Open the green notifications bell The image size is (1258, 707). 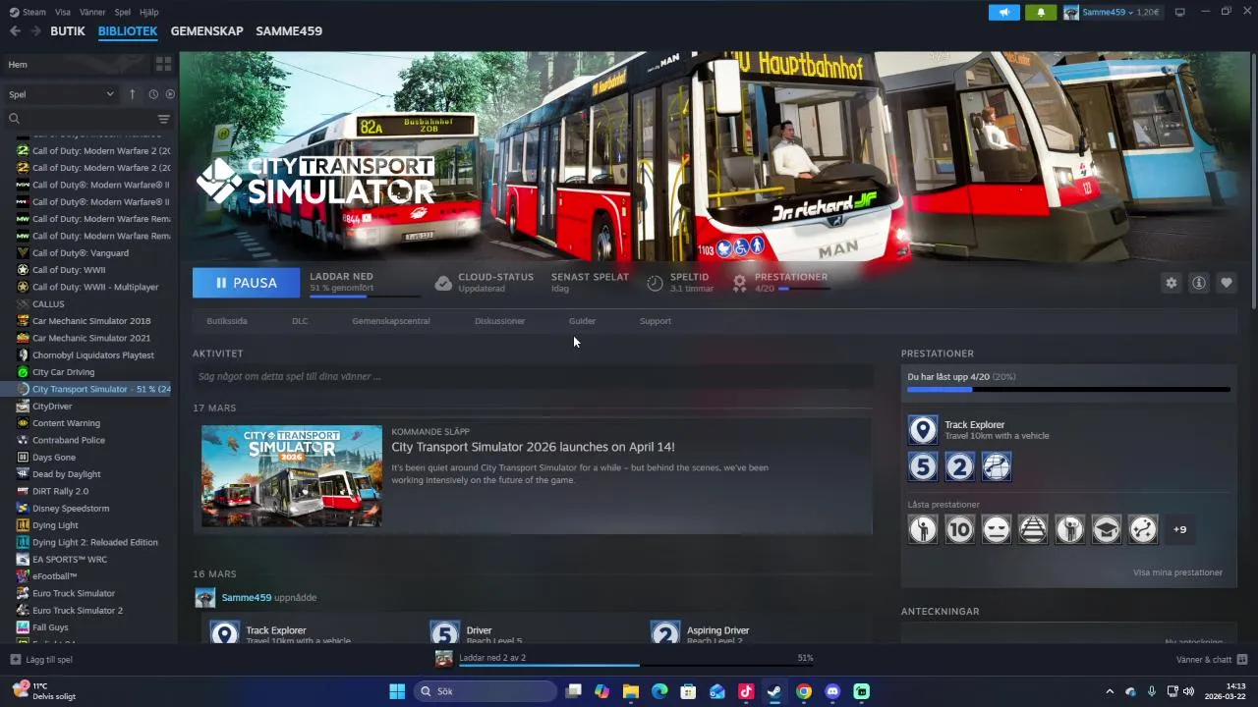point(1041,12)
